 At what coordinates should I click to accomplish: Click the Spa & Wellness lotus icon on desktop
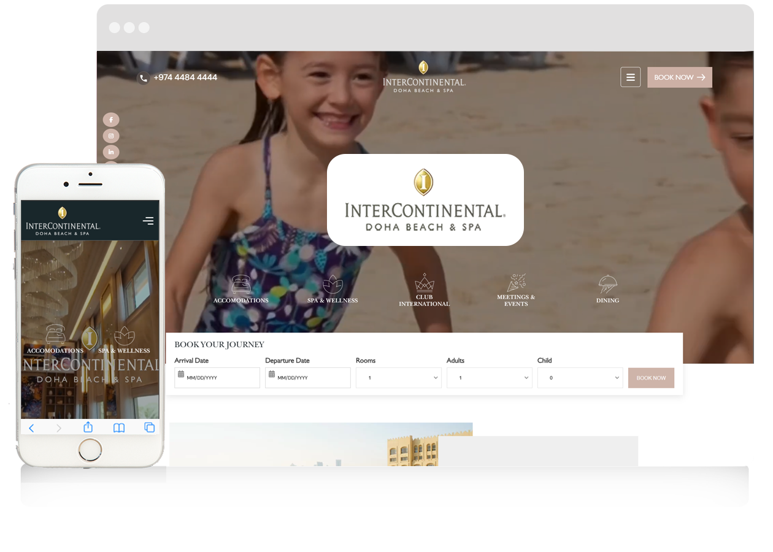[333, 285]
